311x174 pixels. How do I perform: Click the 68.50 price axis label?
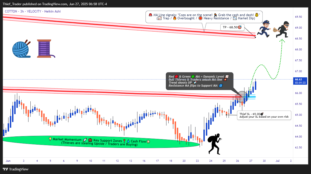click(x=298, y=38)
